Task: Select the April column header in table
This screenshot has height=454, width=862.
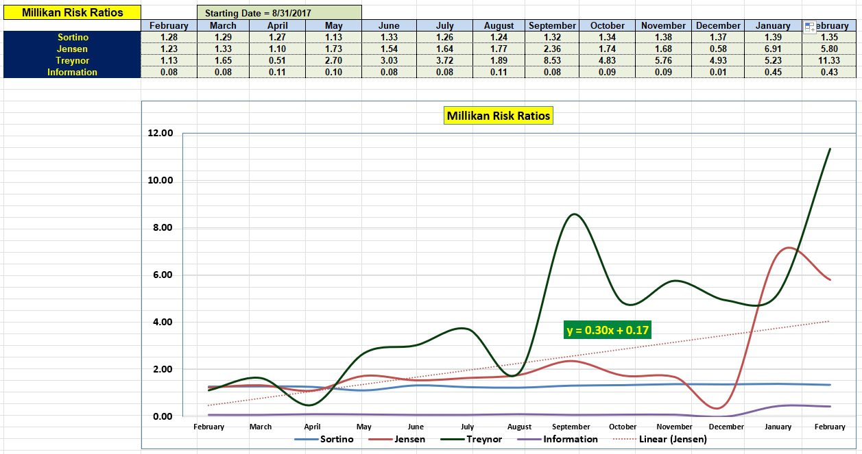Action: pos(279,25)
